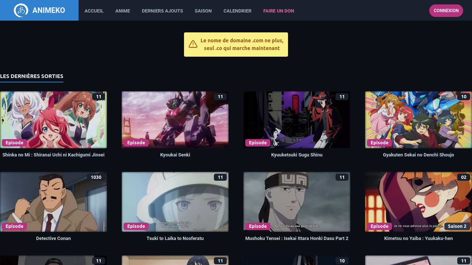Open the Mushoku Tensei Part 2 thumbnail
The height and width of the screenshot is (265, 472).
point(297,202)
